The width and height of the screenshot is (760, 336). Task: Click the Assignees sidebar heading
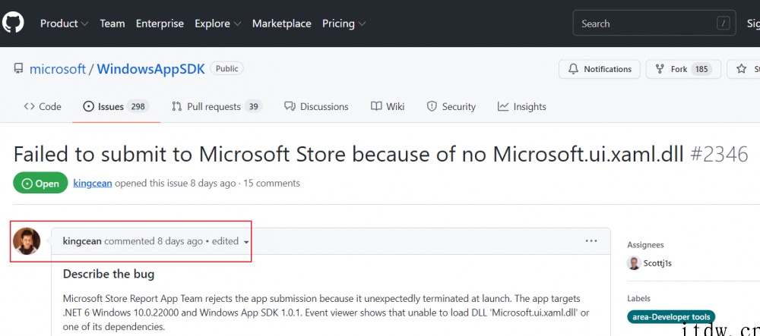(645, 245)
